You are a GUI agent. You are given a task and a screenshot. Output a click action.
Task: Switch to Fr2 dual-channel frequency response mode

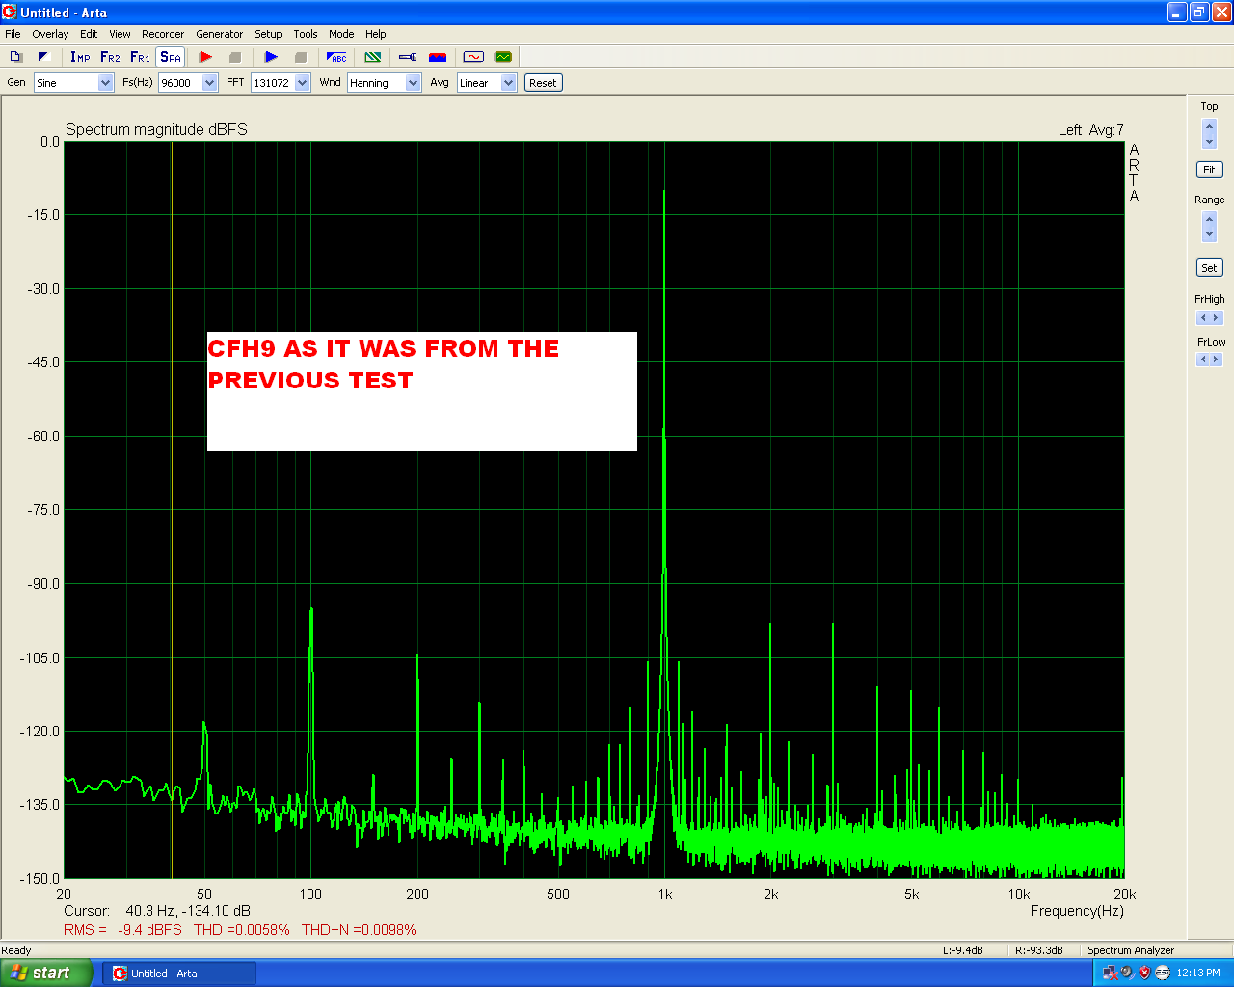pos(110,57)
